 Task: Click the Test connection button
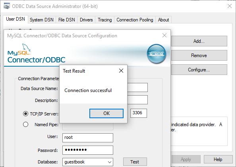(135, 162)
